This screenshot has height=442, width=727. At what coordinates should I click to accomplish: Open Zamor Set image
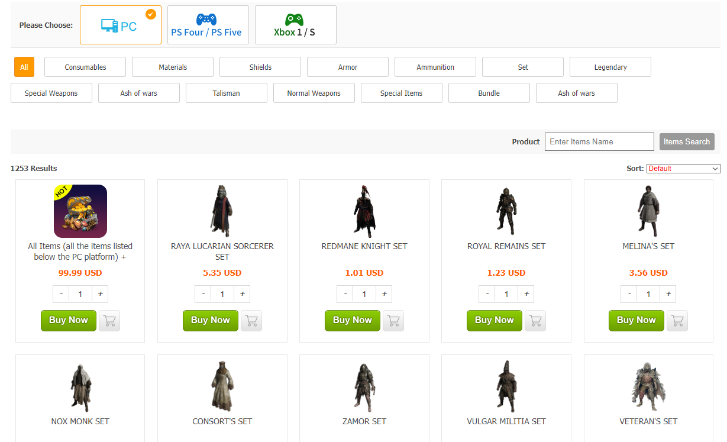point(364,386)
